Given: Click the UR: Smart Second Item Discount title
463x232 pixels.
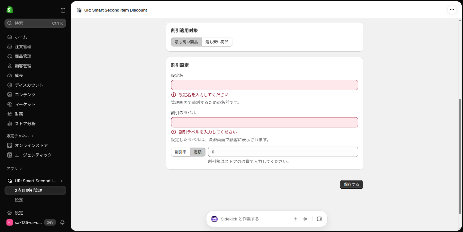Looking at the screenshot, I should click(x=115, y=10).
